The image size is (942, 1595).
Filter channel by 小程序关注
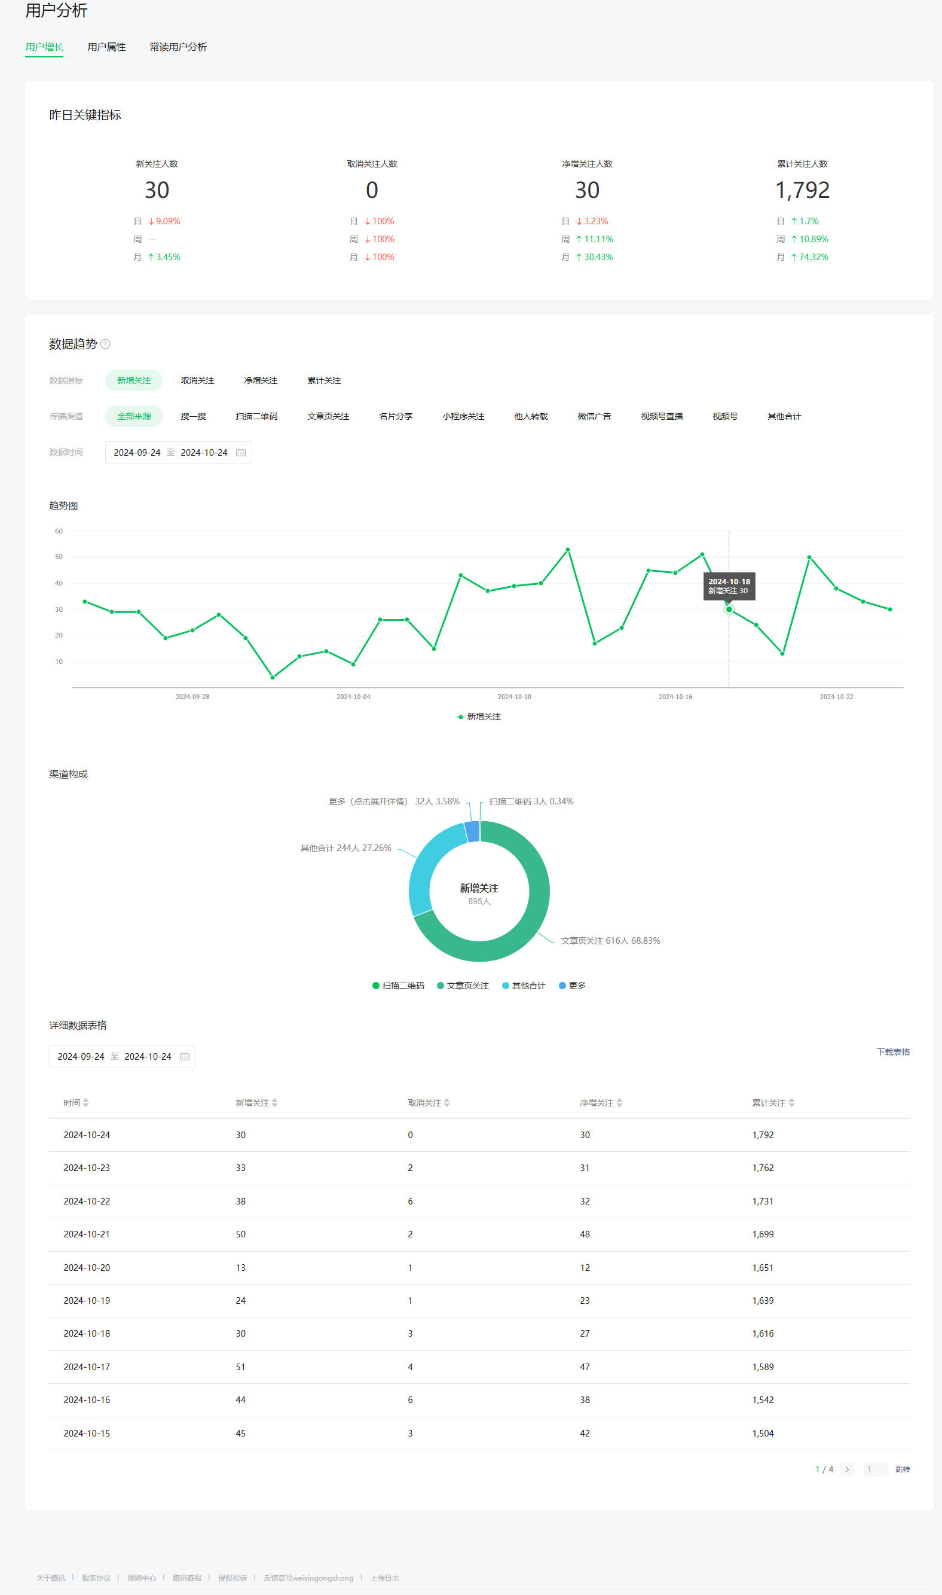point(464,416)
